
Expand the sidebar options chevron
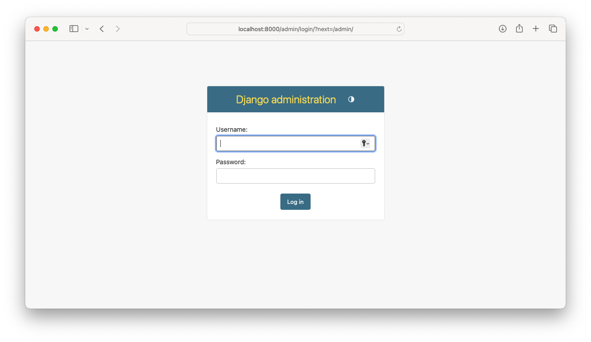pyautogui.click(x=87, y=29)
